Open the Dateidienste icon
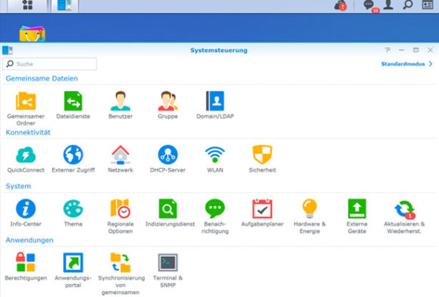Image resolution: width=439 pixels, height=297 pixels. tap(73, 101)
